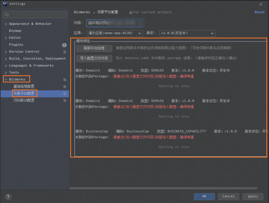The image size is (269, 203).
Task: Click Reset link at top right
Action: point(259,12)
